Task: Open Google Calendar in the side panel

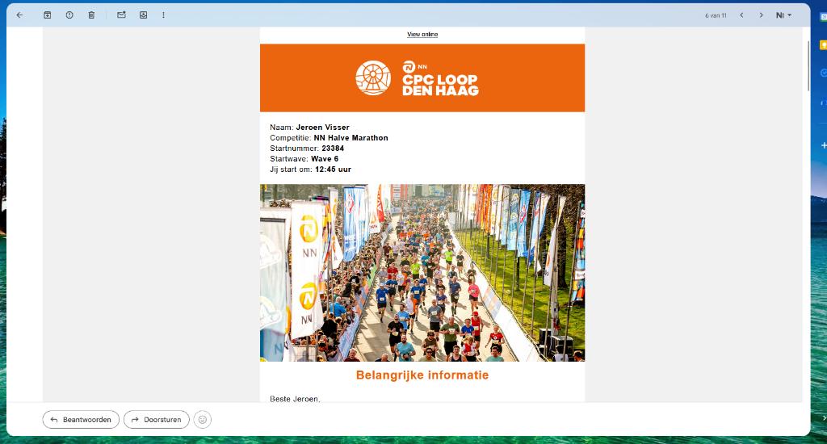Action: [x=823, y=18]
